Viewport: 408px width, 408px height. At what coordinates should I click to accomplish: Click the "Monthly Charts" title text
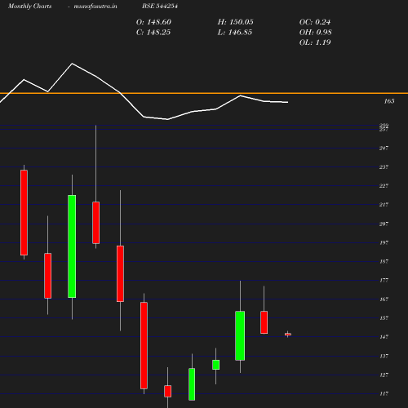[29, 6]
